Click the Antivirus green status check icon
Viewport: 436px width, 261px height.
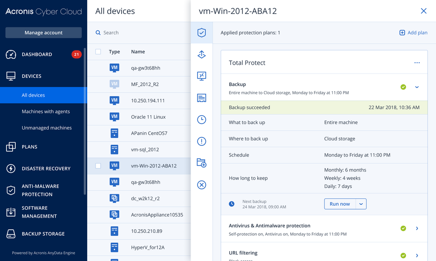tap(403, 228)
